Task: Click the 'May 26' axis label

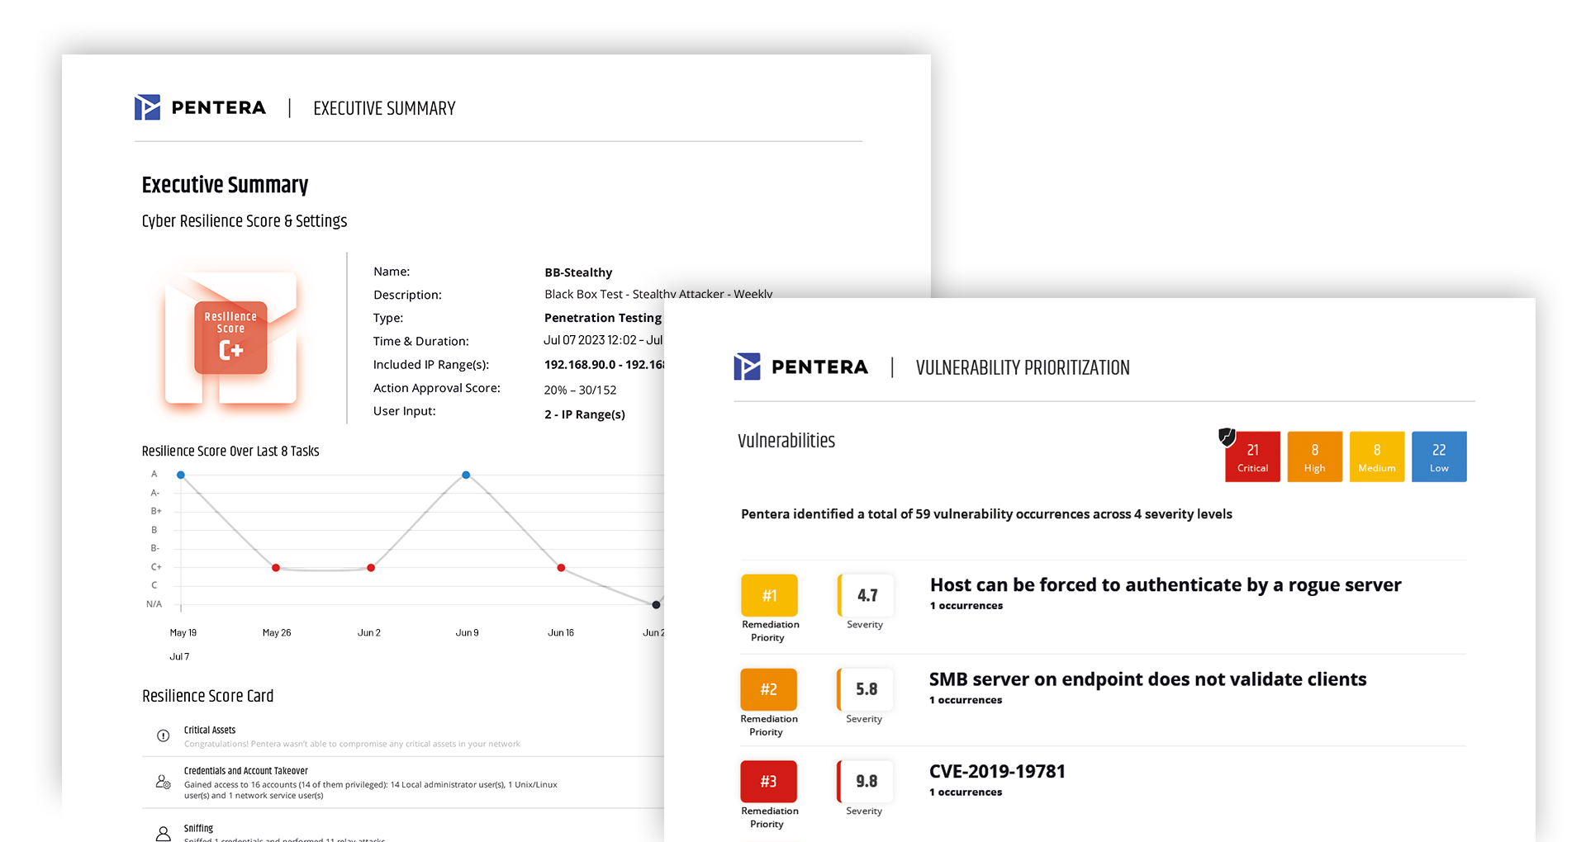Action: (277, 633)
